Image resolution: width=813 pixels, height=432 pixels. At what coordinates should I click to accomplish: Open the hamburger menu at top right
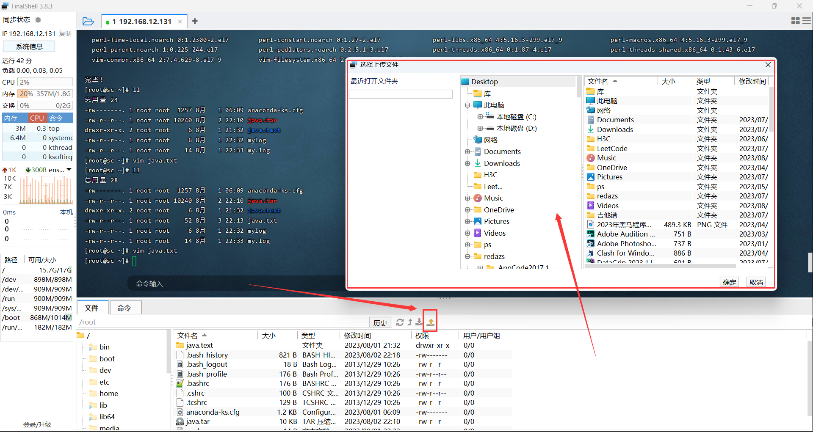click(x=807, y=21)
